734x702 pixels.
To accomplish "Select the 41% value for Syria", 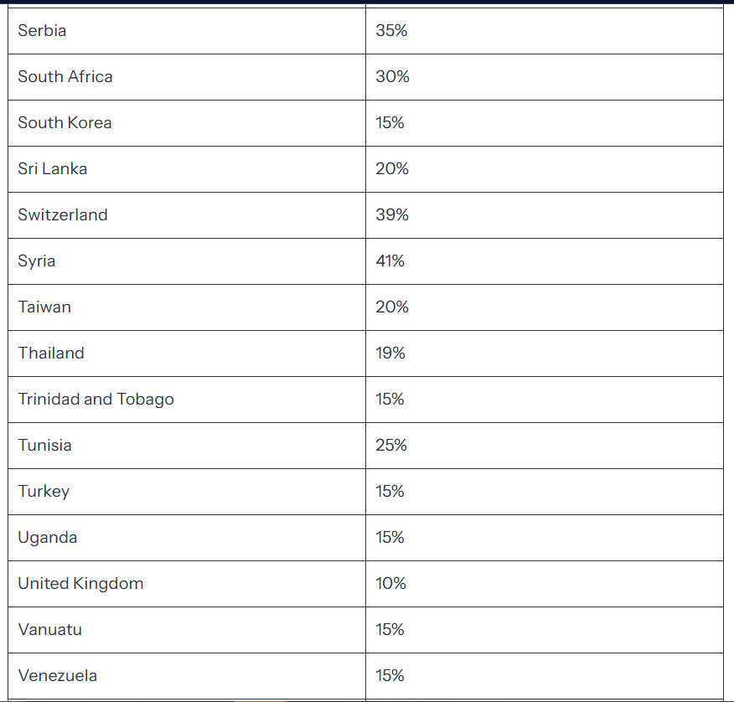I will (x=390, y=261).
